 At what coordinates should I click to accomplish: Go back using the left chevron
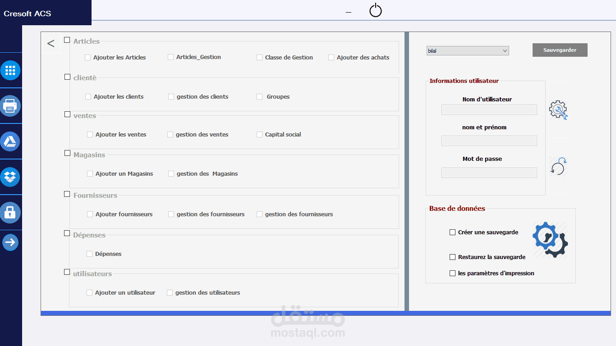[51, 44]
